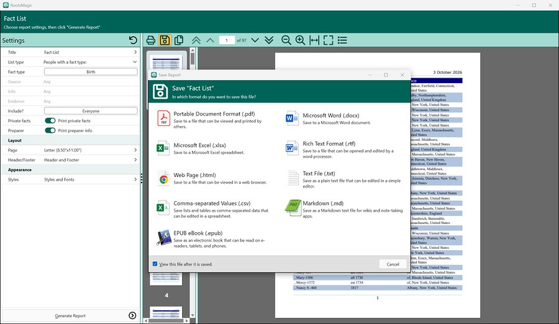Image resolution: width=559 pixels, height=324 pixels.
Task: Toggle Print private facts switch
Action: 50,120
